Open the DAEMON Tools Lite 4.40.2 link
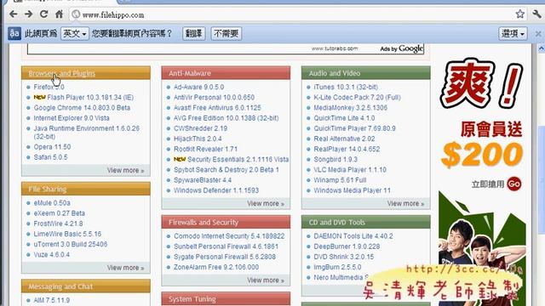This screenshot has width=545, height=306. [x=353, y=236]
